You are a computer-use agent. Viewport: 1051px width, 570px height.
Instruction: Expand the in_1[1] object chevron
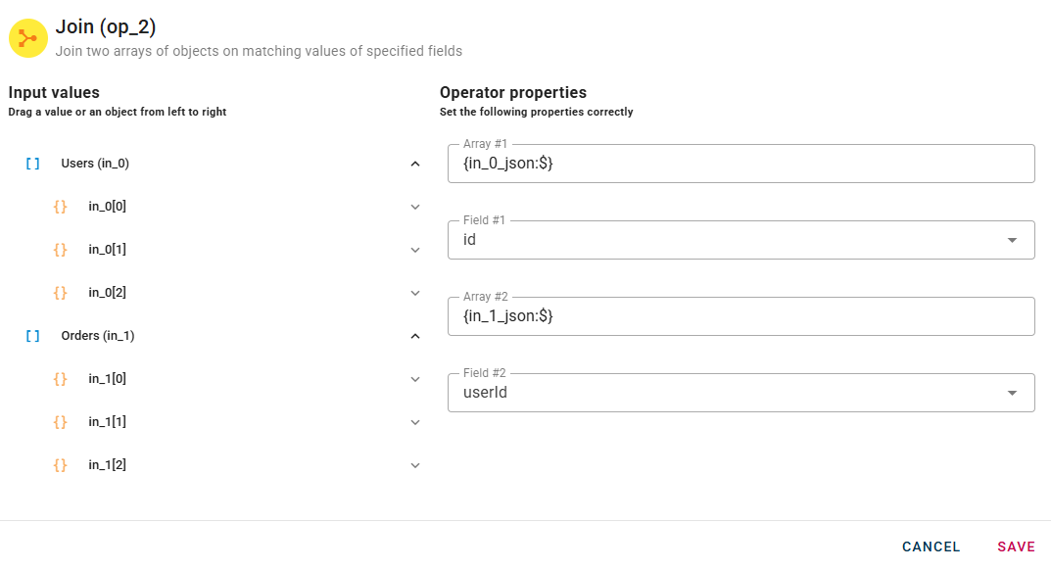click(x=415, y=422)
